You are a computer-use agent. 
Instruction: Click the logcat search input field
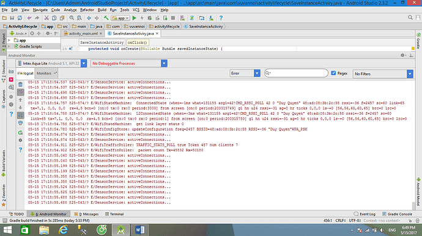(x=296, y=73)
